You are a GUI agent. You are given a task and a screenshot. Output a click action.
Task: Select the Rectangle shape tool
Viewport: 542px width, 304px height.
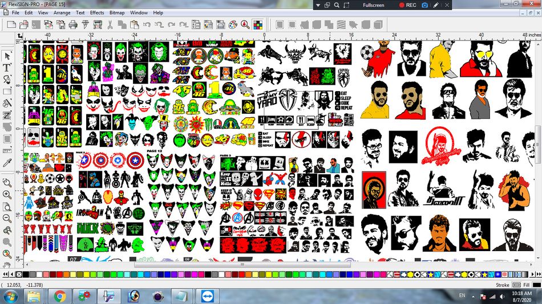[7, 92]
